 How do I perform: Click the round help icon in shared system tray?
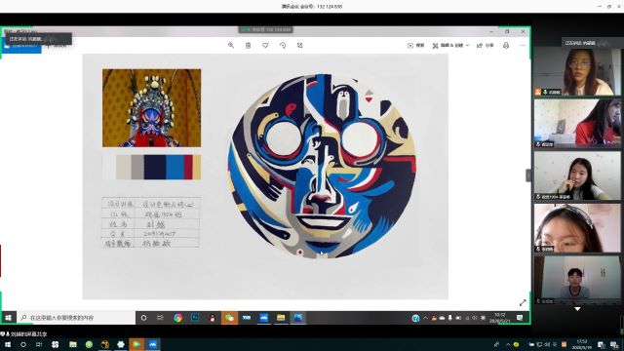pos(416,318)
